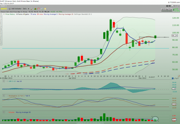Click the Add Indicator button
The width and height of the screenshot is (180, 124).
point(16,9)
